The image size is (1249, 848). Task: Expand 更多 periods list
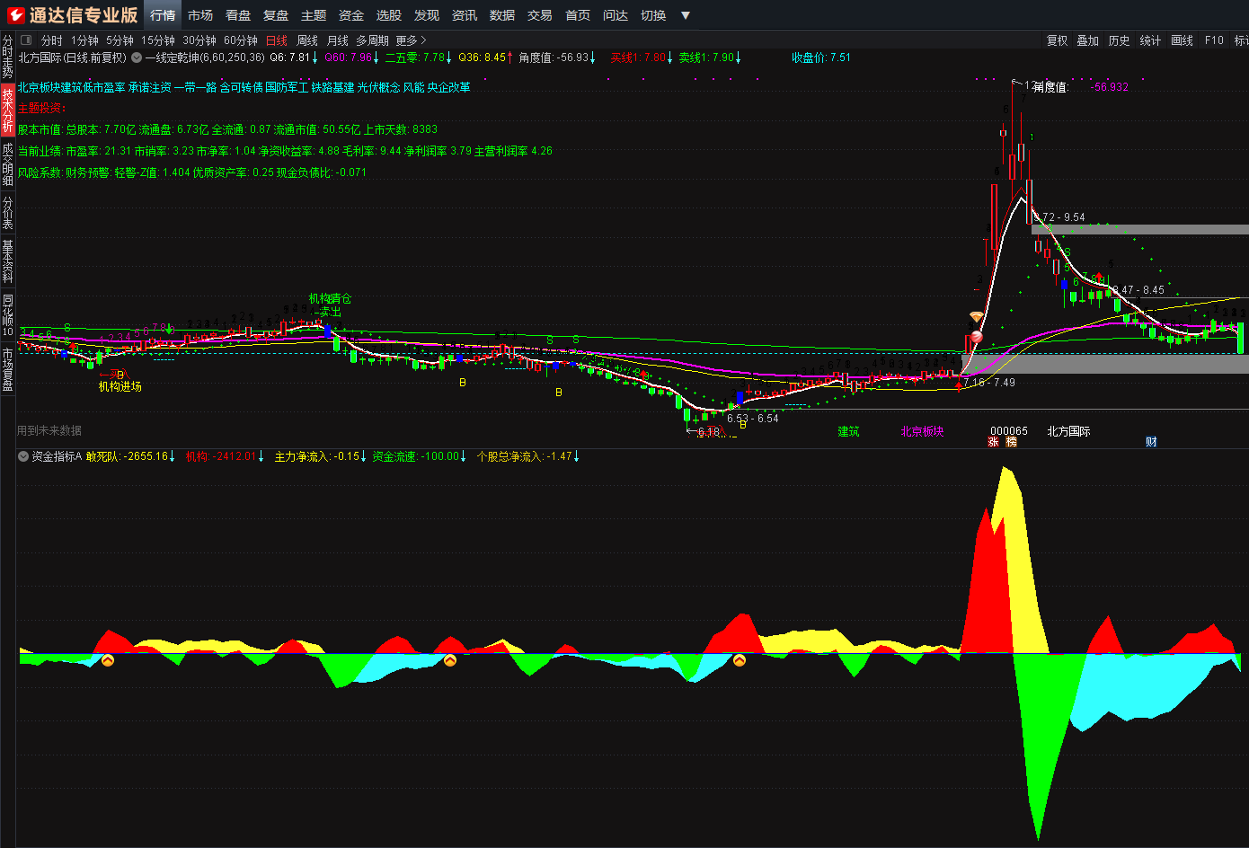[411, 40]
